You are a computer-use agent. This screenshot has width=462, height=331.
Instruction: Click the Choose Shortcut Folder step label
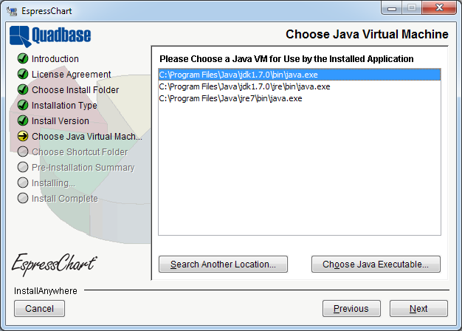pyautogui.click(x=80, y=152)
